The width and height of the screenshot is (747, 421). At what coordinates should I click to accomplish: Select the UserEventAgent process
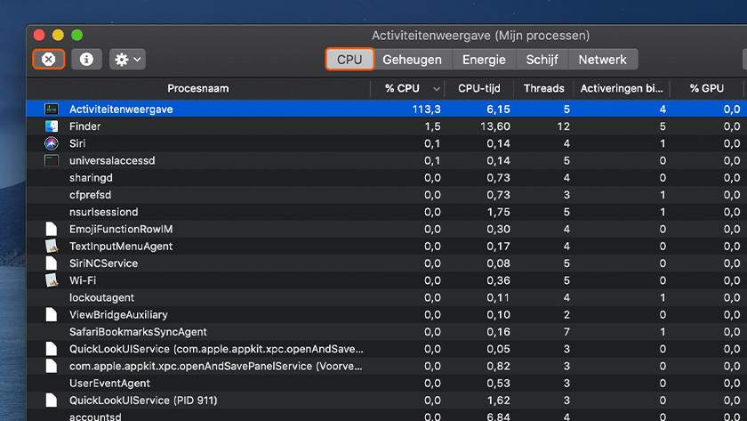109,384
